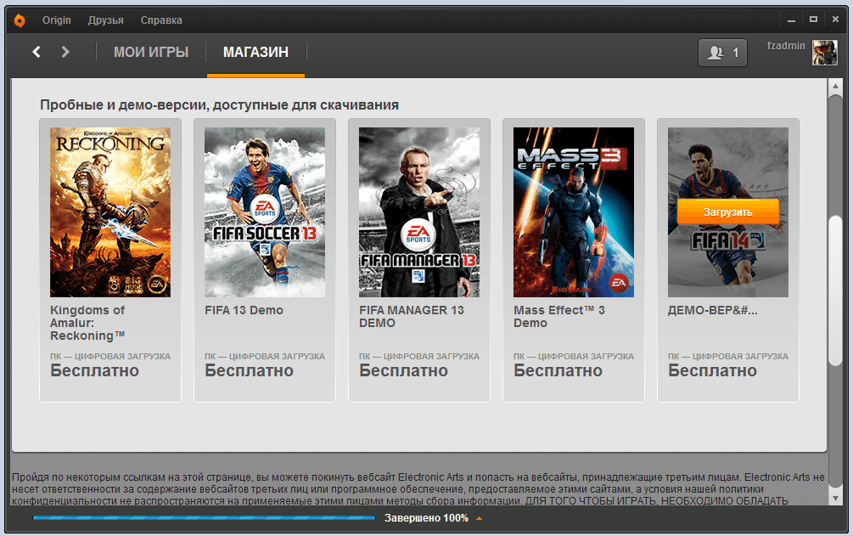Click Бесплатно price under FIFA MANAGER 13 DEMO
This screenshot has height=536, width=853.
404,371
